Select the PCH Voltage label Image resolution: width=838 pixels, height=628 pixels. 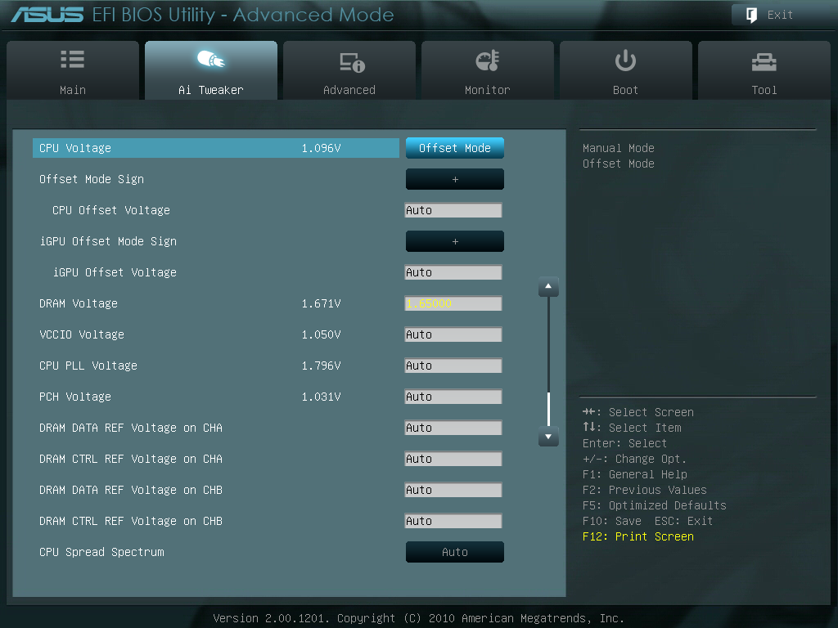pos(75,397)
